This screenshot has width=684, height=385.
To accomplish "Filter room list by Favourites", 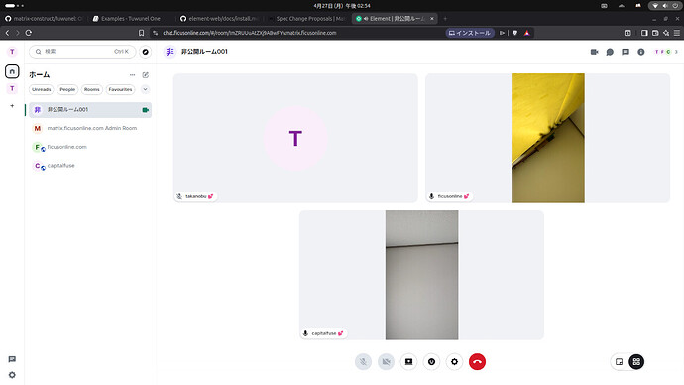I will click(x=120, y=89).
